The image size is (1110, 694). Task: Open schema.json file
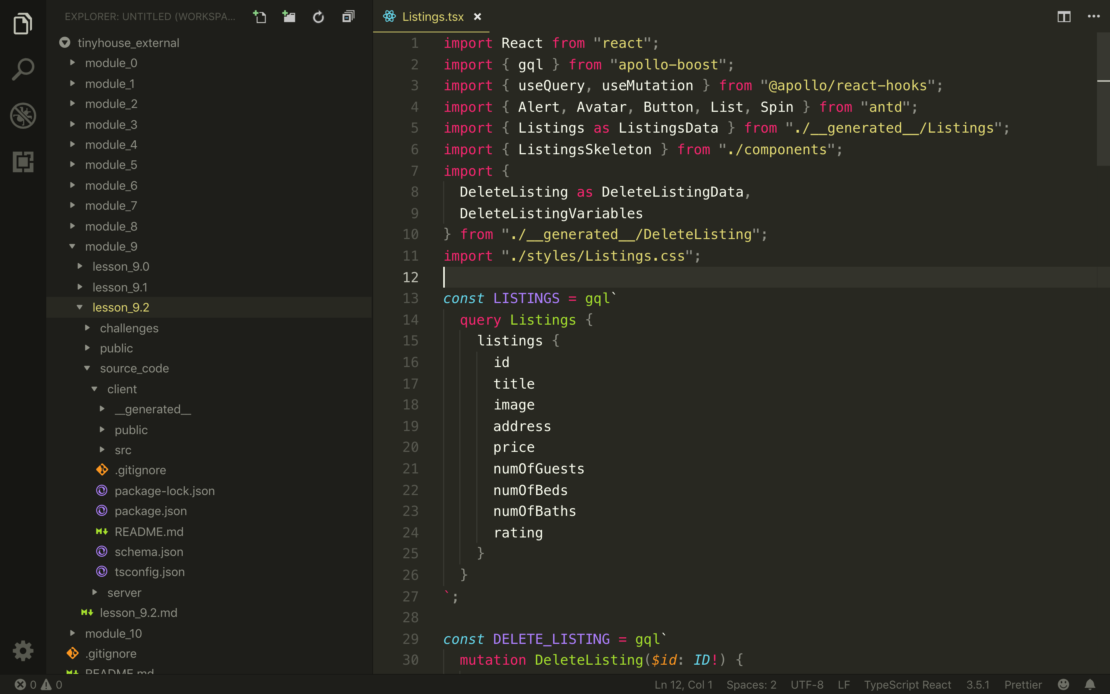click(x=149, y=552)
